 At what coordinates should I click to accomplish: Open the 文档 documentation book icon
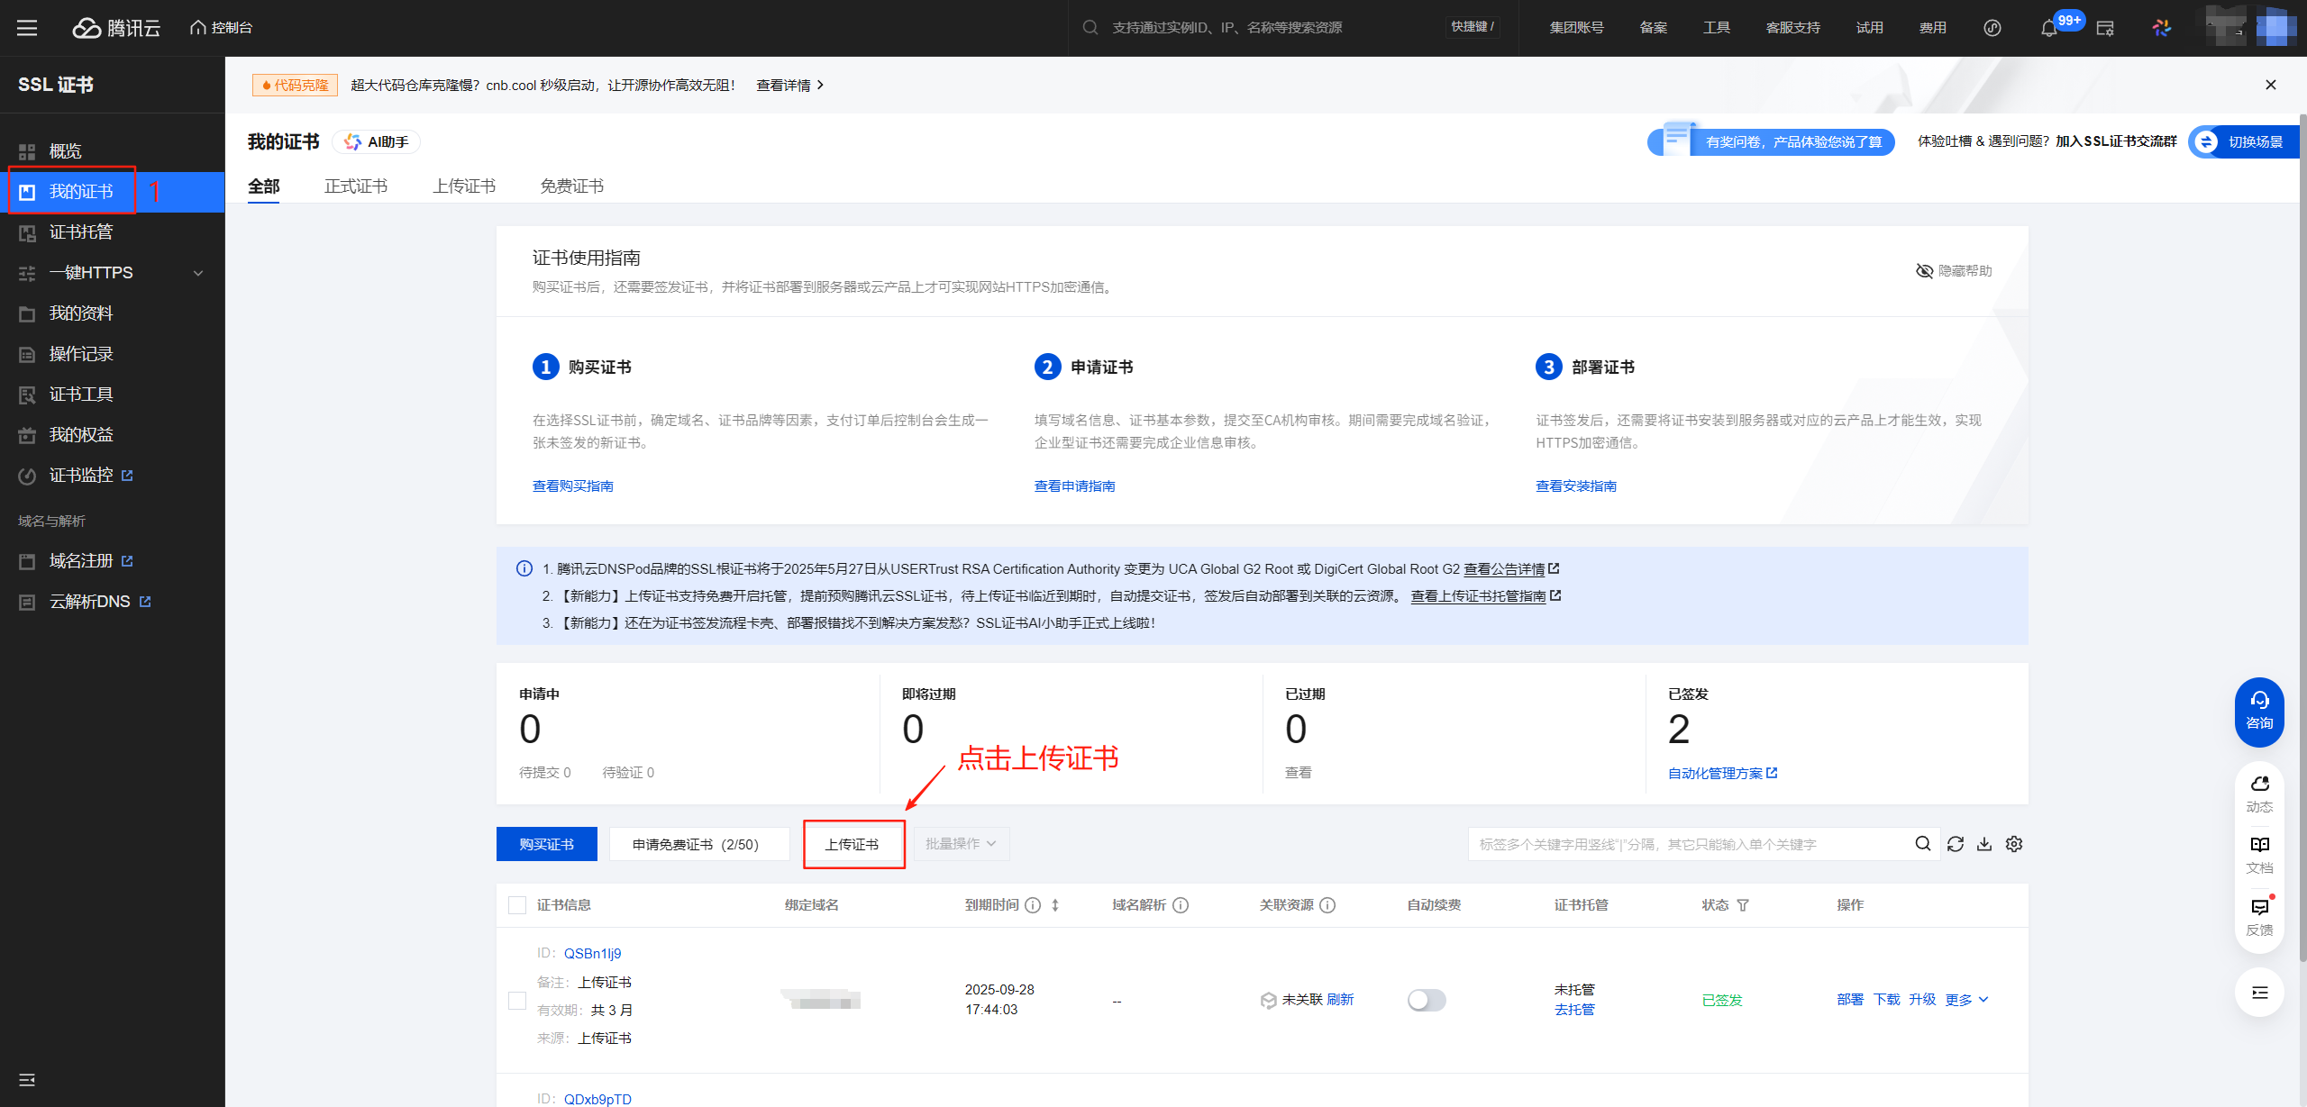pos(2259,853)
